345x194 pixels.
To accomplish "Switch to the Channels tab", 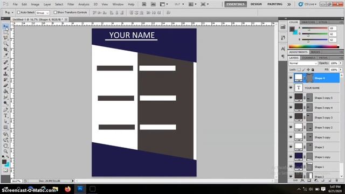I will point(309,58).
